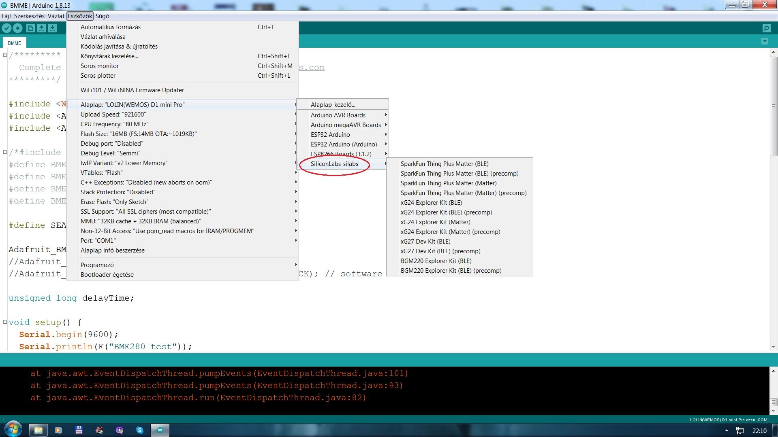Open Debug port Disabled submenu
The height and width of the screenshot is (437, 778).
coord(183,143)
